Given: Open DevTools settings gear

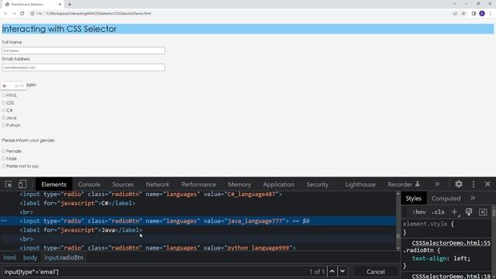Looking at the screenshot, I should pyautogui.click(x=459, y=184).
